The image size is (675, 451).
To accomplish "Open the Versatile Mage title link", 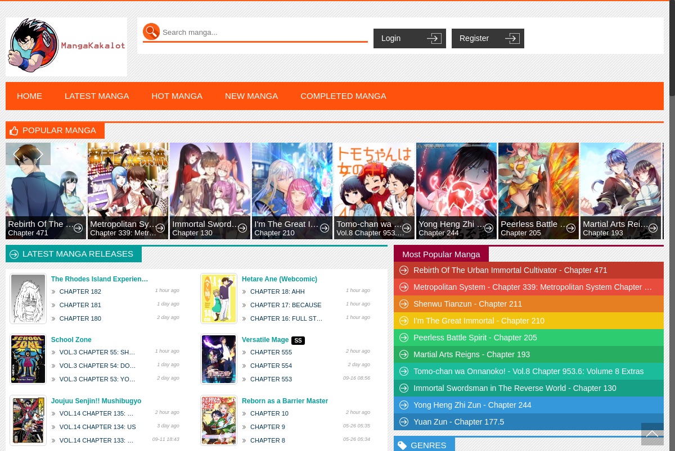I will click(265, 340).
